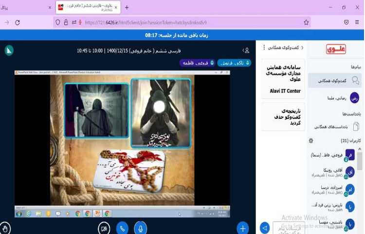This screenshot has width=365, height=234.
Task: Click the site padlock icon
Action: pyautogui.click(x=66, y=22)
